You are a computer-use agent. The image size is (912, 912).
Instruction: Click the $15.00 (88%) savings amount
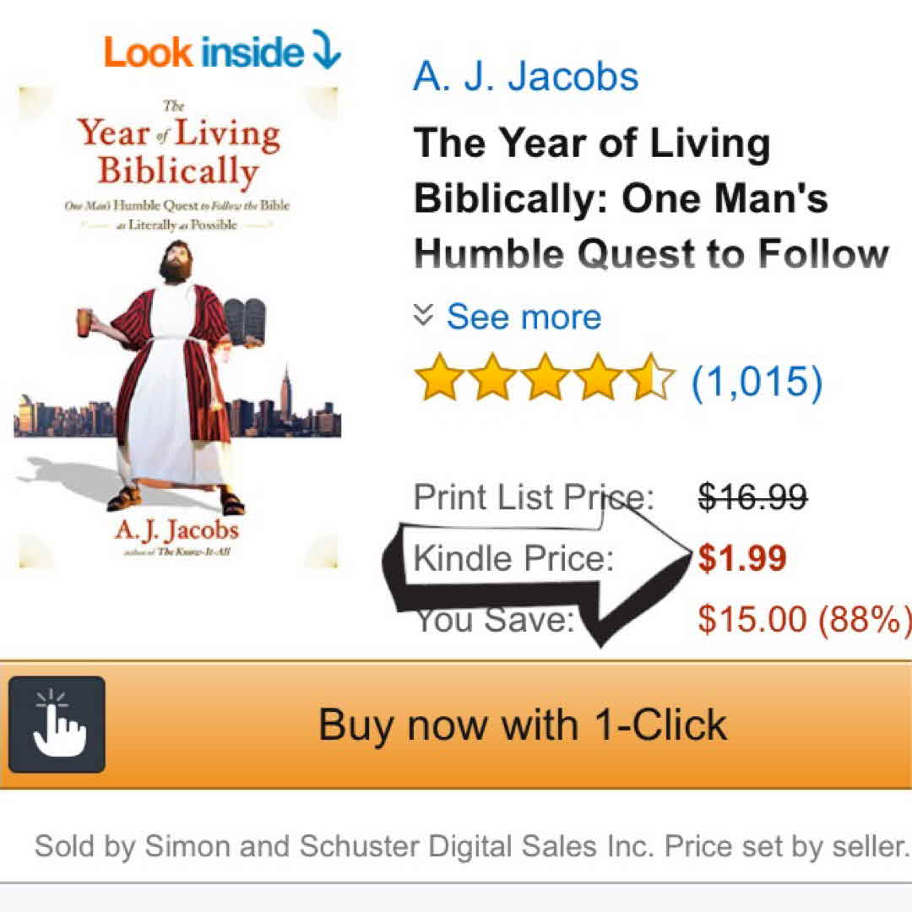805,619
